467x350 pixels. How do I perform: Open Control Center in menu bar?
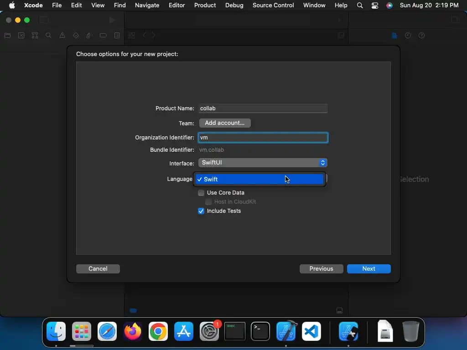tap(375, 5)
